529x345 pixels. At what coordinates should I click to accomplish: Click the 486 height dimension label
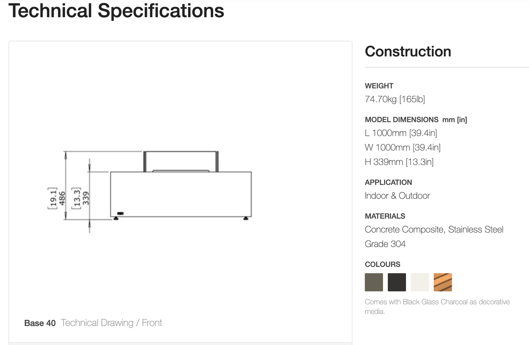click(62, 198)
